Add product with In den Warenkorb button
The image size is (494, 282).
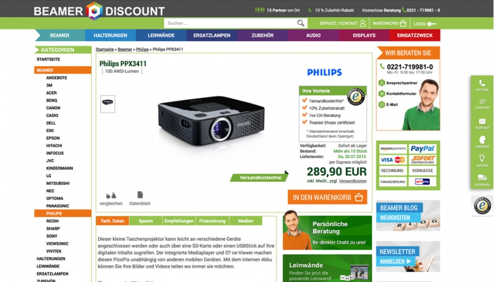tap(328, 197)
